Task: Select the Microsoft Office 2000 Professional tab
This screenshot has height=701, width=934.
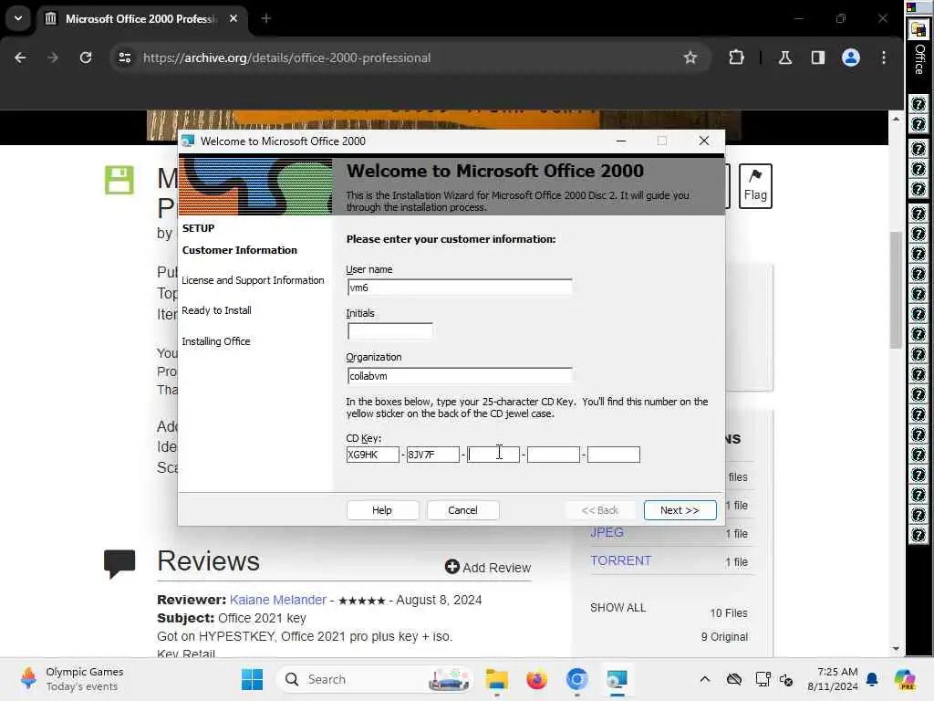Action: (x=141, y=18)
